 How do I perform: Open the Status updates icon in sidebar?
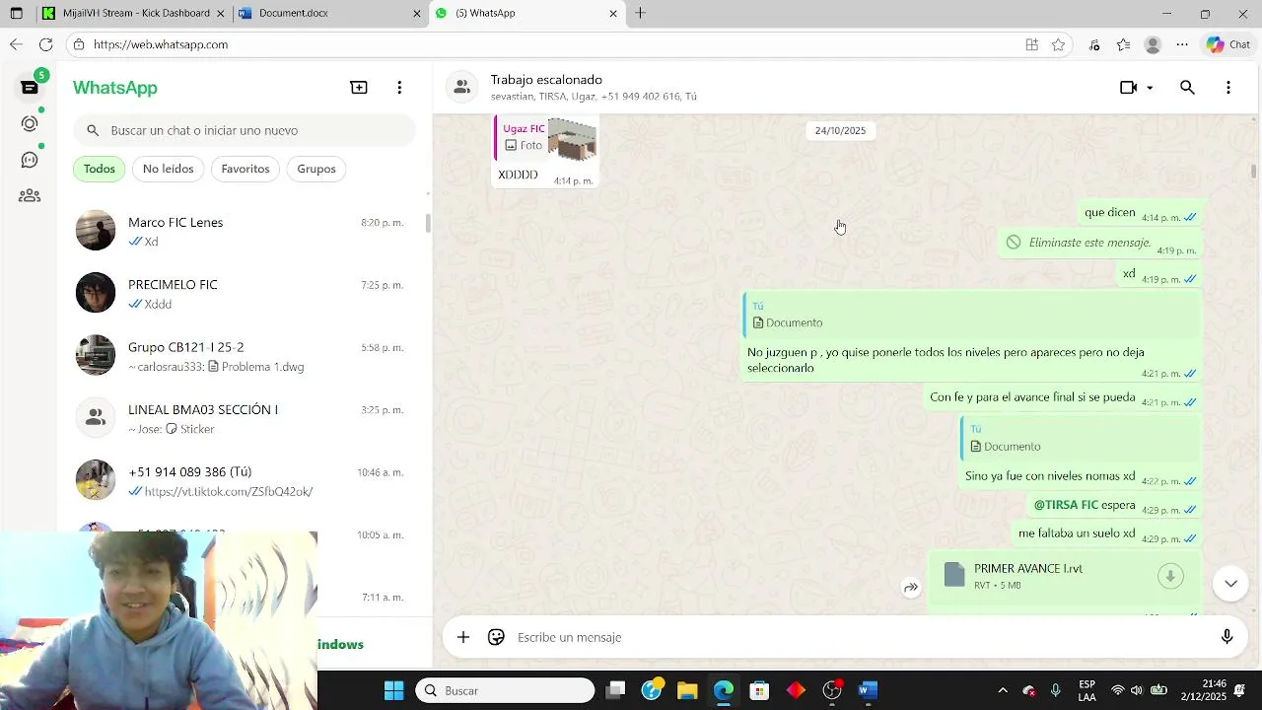(x=30, y=123)
